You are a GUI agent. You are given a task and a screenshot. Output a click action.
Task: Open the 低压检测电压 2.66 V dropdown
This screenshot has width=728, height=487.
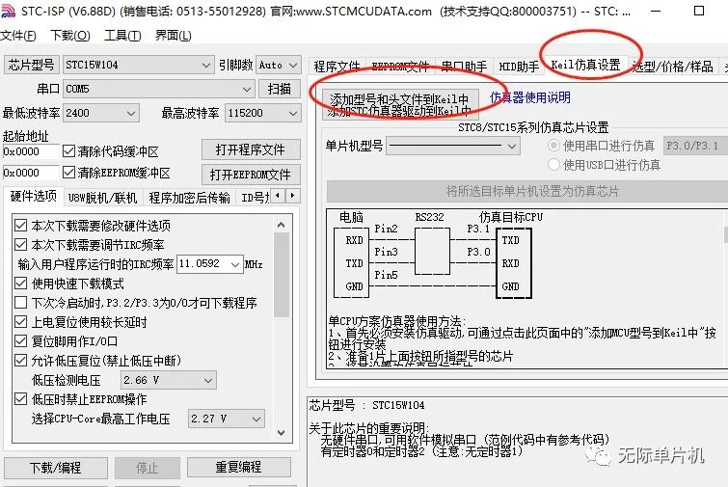click(169, 380)
